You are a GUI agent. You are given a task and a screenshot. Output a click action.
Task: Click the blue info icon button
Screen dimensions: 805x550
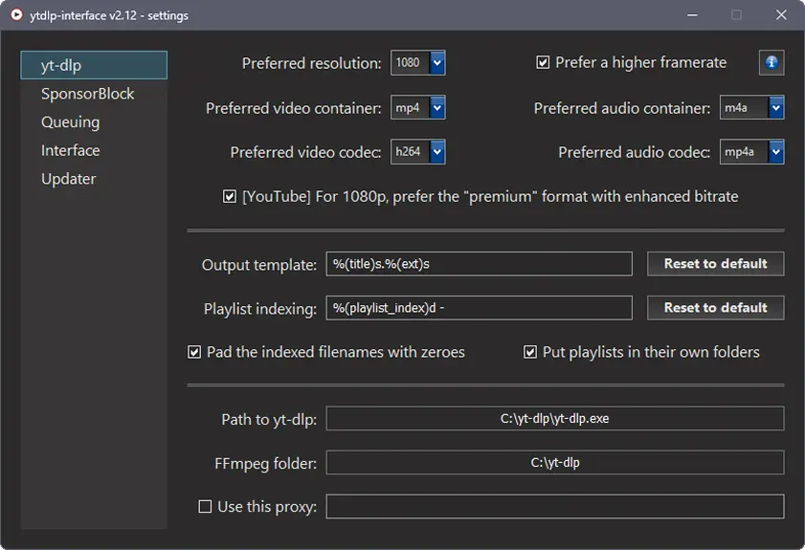(x=771, y=62)
